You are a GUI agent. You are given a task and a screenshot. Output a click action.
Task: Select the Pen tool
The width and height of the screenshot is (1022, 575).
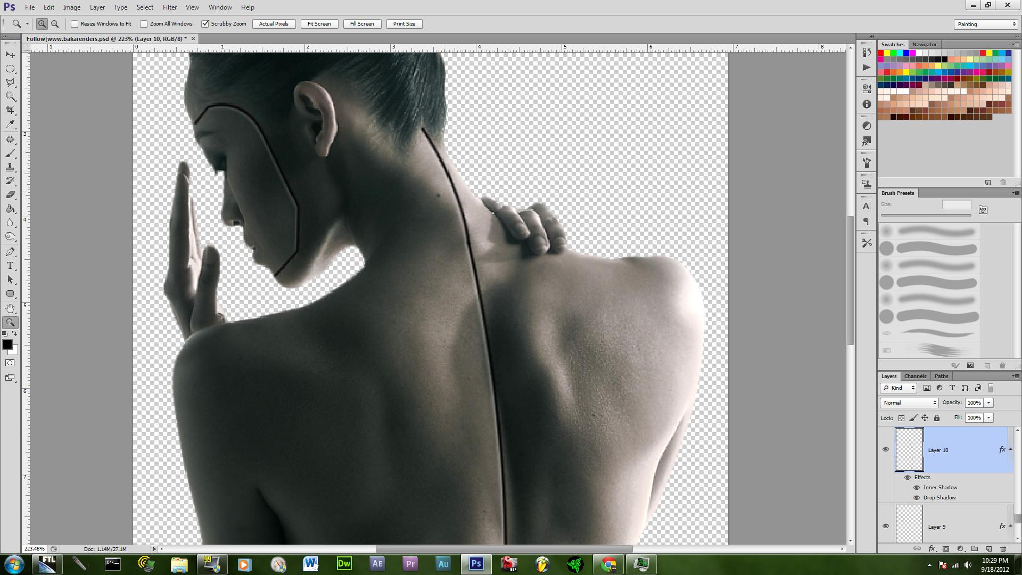10,252
